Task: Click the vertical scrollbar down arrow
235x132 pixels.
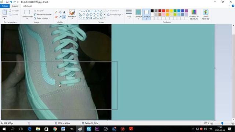Action: [x=234, y=120]
